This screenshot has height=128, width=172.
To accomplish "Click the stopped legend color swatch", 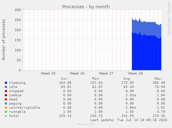I will tap(6, 91).
